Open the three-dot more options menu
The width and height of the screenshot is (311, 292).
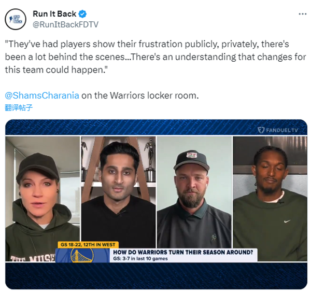pos(303,14)
